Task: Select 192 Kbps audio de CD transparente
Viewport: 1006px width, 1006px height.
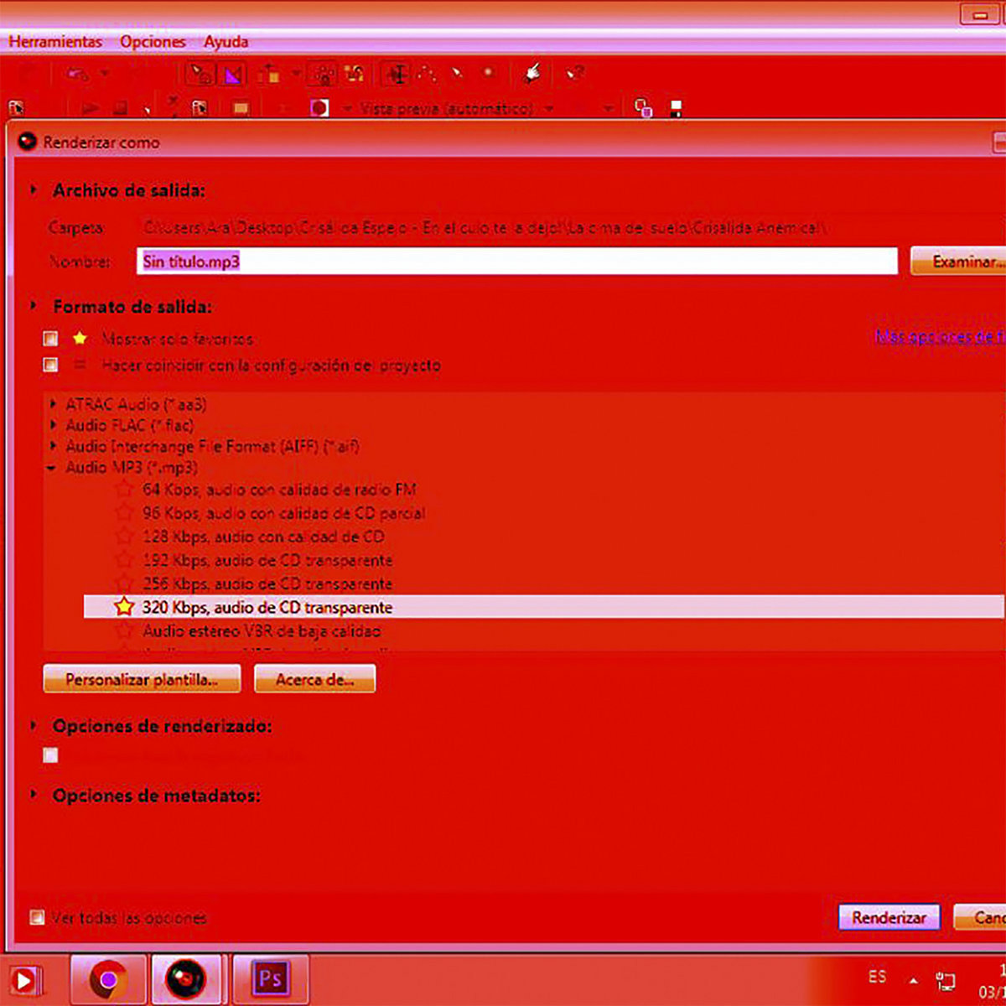Action: coord(267,559)
